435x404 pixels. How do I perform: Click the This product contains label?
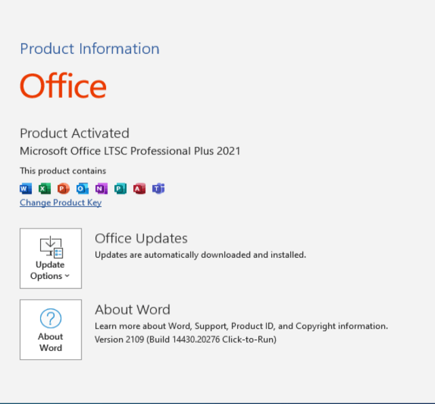[x=63, y=171]
